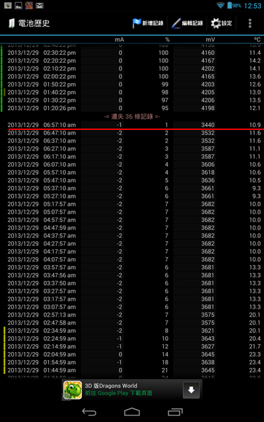Tap the 3440 mV value

(208, 125)
